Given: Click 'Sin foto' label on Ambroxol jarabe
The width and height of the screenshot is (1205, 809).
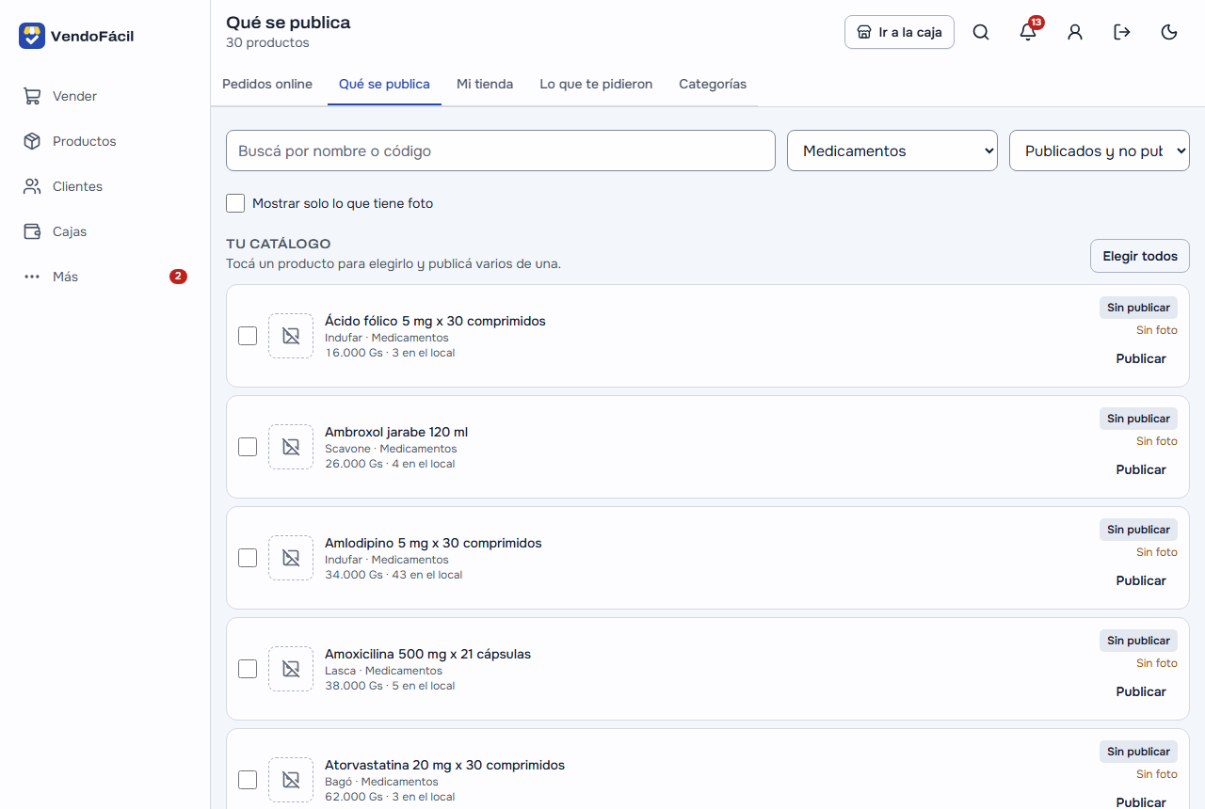Looking at the screenshot, I should click(1157, 441).
